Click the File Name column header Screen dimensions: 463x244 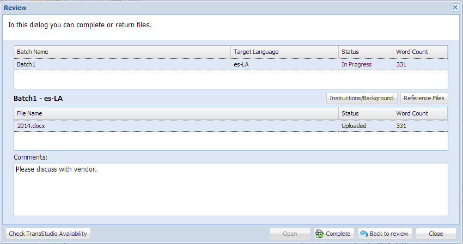pyautogui.click(x=176, y=113)
